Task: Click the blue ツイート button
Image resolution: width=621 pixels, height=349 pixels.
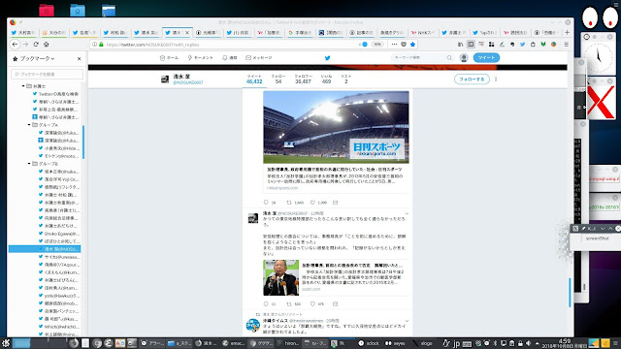Action: tap(486, 58)
